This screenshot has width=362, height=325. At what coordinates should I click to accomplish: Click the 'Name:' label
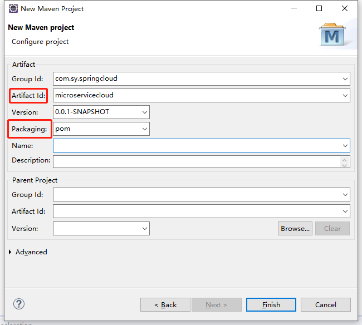(22, 146)
